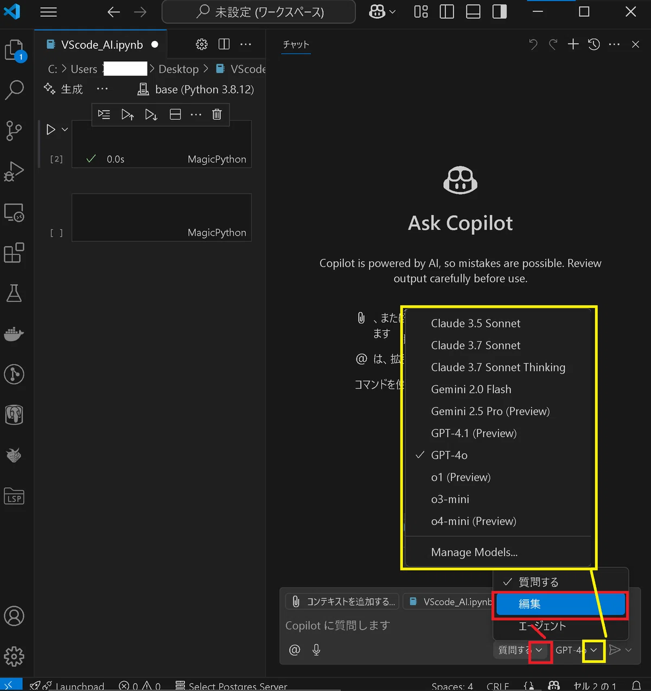The width and height of the screenshot is (651, 691).
Task: Toggle the secondary side bar layout button
Action: [500, 12]
